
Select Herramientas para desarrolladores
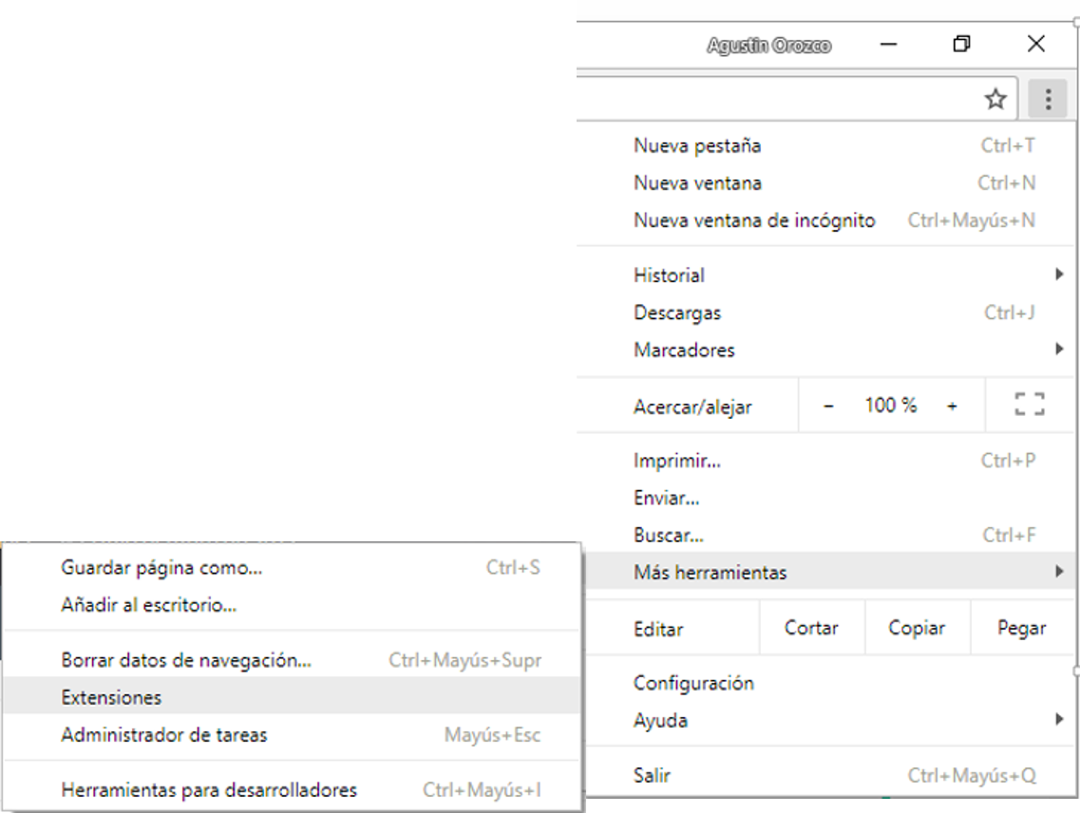click(x=292, y=789)
